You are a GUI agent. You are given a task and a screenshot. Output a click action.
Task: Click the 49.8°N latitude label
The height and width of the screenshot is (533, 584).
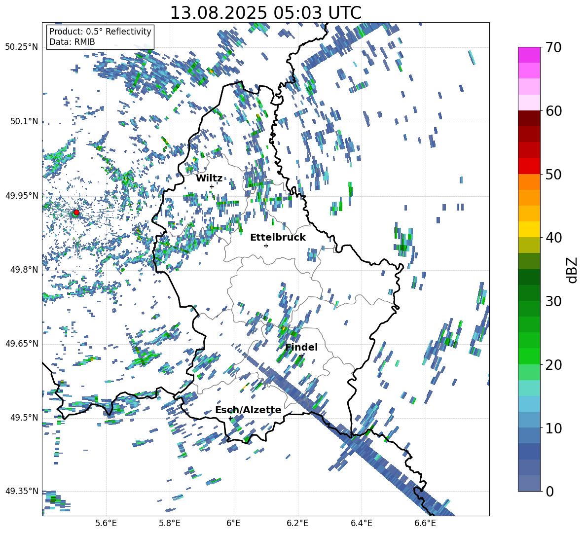click(x=24, y=270)
